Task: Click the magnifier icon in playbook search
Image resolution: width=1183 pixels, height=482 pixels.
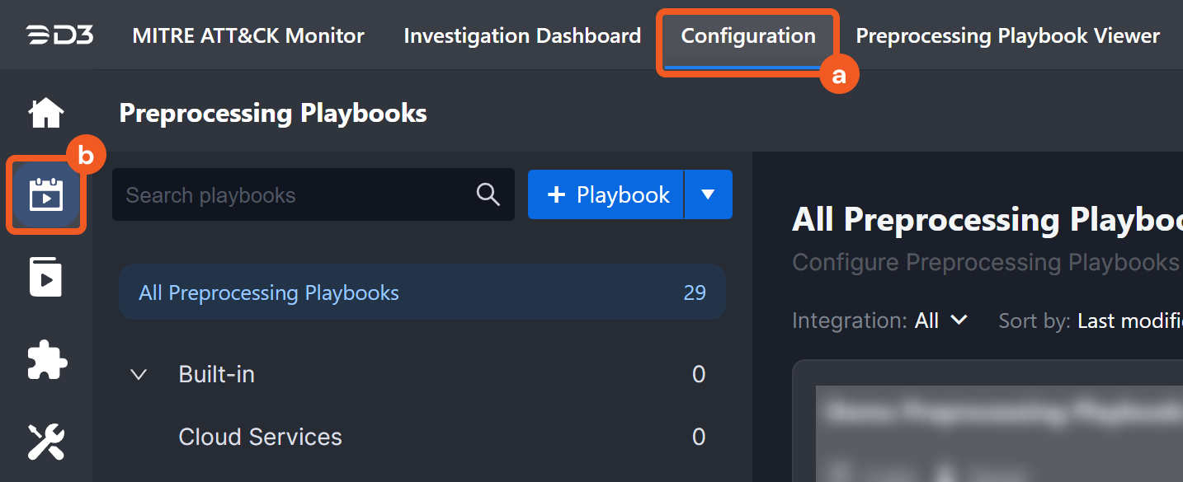Action: 488,194
